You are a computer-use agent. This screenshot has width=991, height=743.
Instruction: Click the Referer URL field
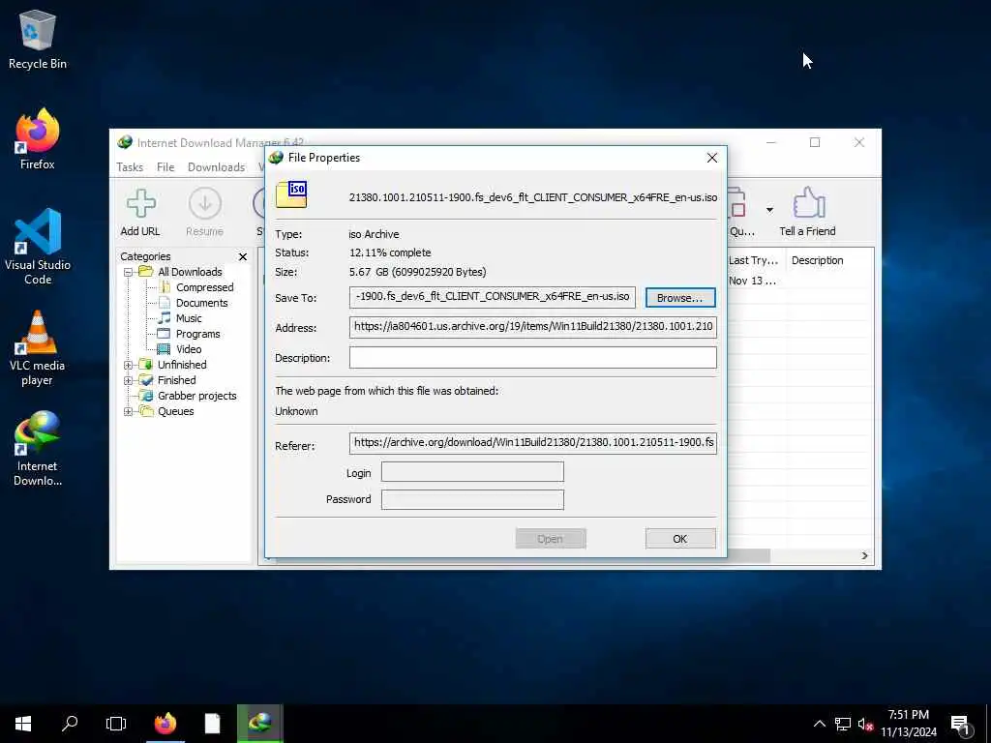[x=533, y=443]
